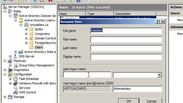This screenshot has width=183, height=103.
Task: Click the Users heading in Actions pane
Action: point(175,13)
